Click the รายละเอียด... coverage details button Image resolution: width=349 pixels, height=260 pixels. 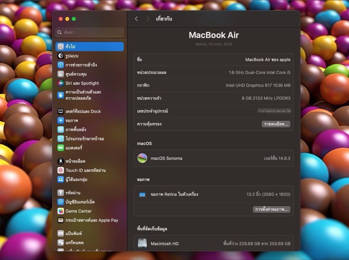[x=276, y=124]
